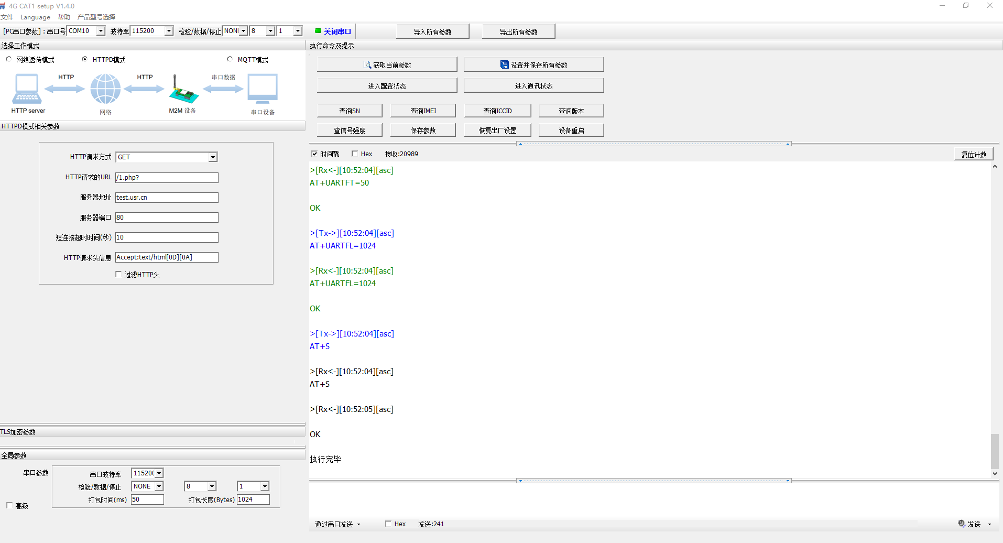The width and height of the screenshot is (1003, 543).
Task: Open the Language menu
Action: click(35, 17)
